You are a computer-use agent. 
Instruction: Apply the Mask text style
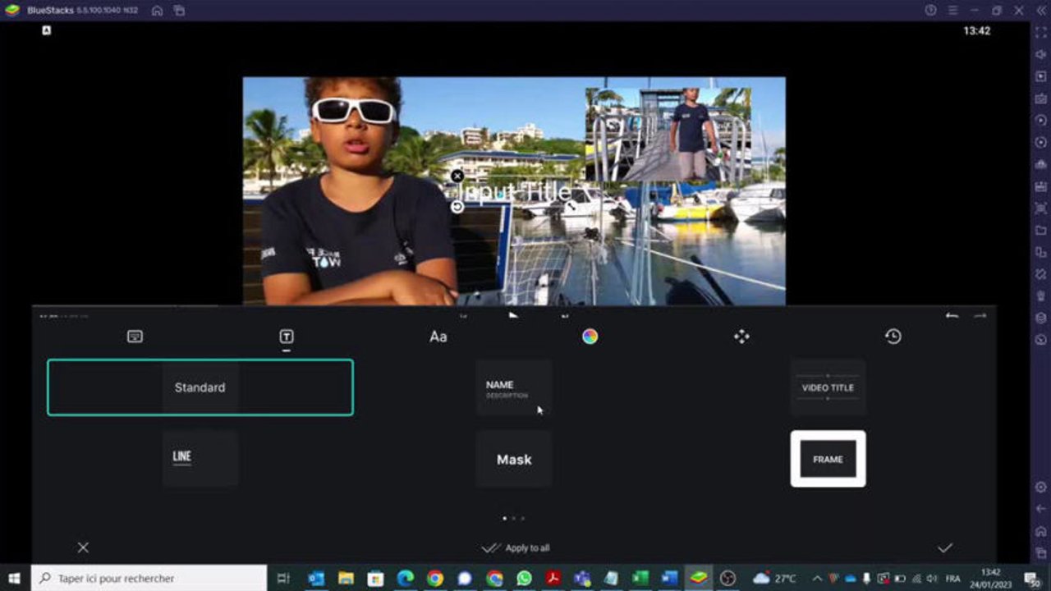[514, 460]
